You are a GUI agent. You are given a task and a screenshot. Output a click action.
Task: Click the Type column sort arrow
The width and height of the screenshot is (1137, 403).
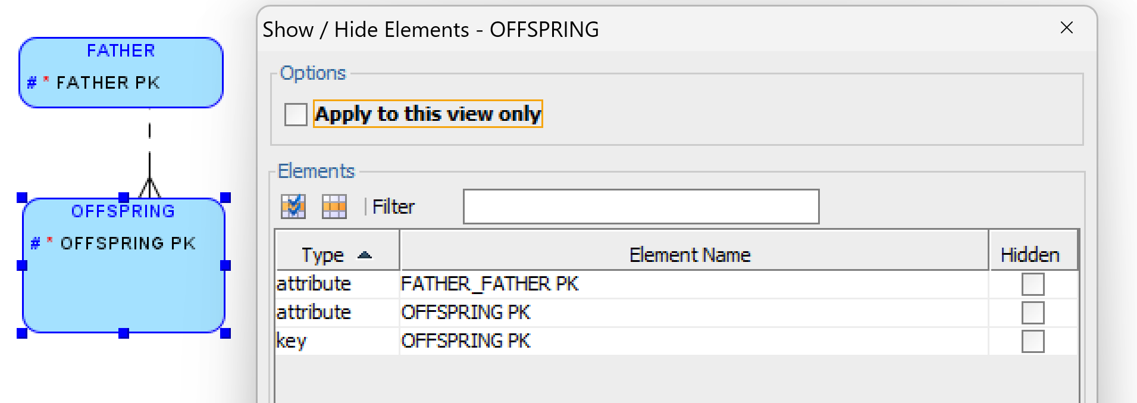click(x=365, y=255)
